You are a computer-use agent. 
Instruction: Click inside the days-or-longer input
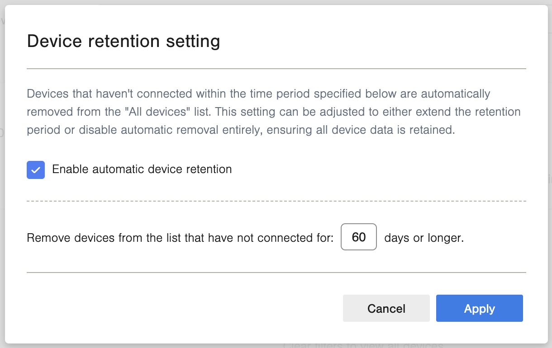pos(358,237)
